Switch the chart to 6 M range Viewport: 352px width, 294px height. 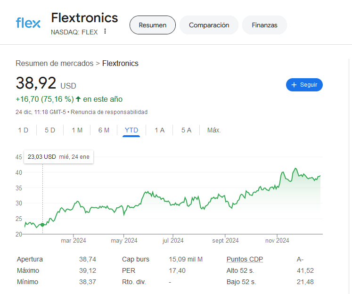click(x=104, y=130)
